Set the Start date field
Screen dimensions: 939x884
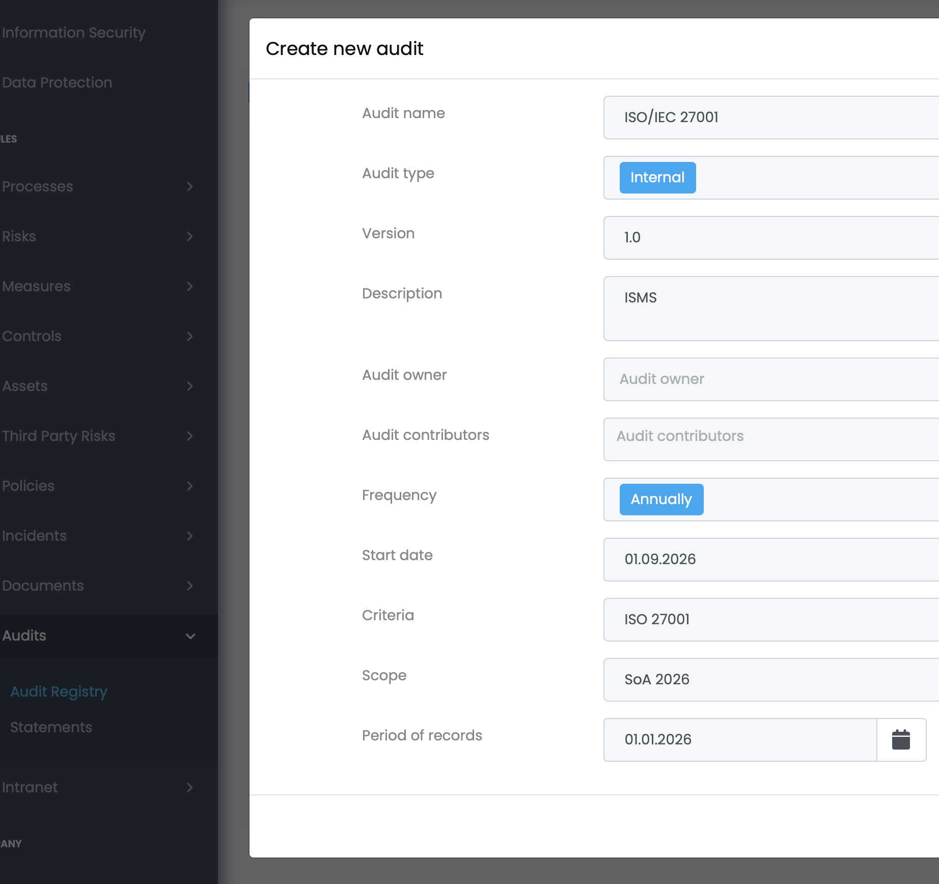[x=771, y=560]
